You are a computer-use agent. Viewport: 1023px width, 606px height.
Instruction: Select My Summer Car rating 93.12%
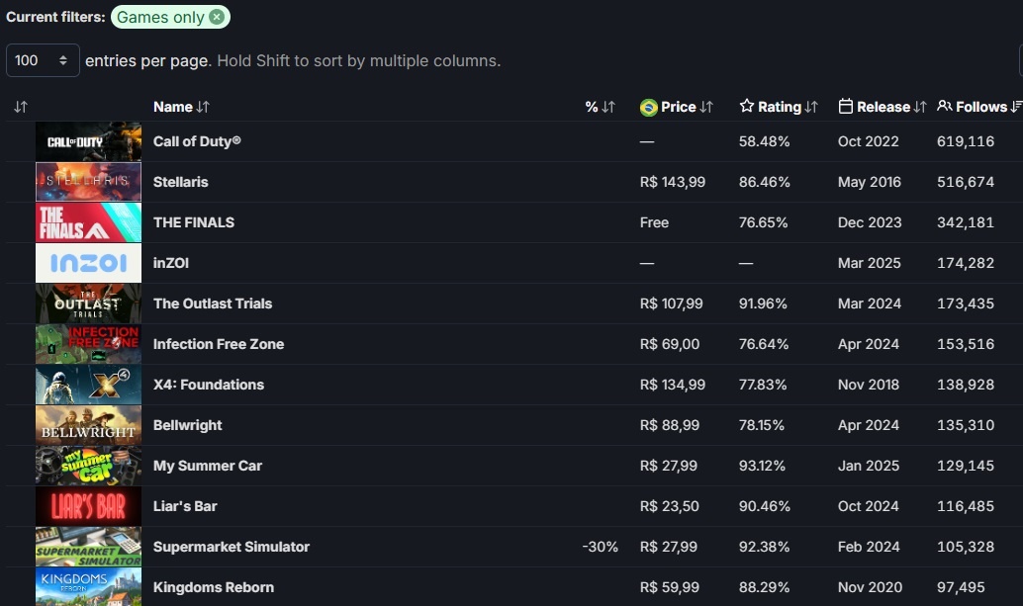(x=762, y=466)
